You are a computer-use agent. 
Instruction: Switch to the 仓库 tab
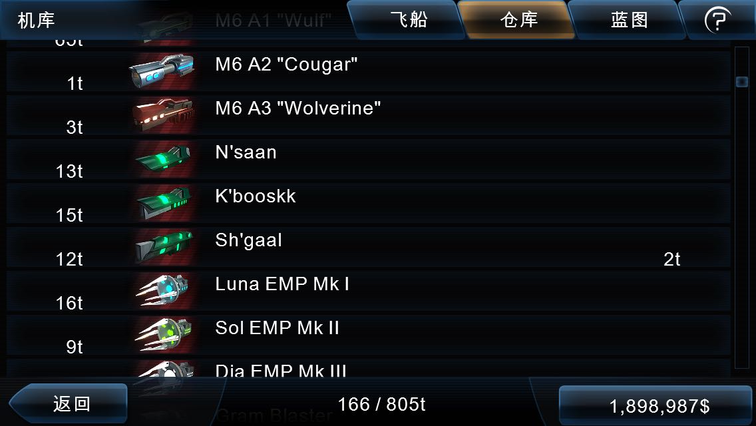(x=519, y=20)
